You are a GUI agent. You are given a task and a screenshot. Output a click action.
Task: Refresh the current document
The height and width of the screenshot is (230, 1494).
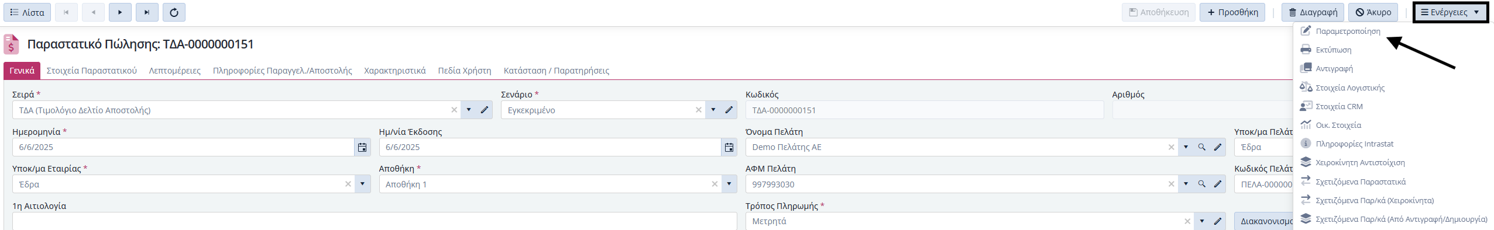(174, 12)
